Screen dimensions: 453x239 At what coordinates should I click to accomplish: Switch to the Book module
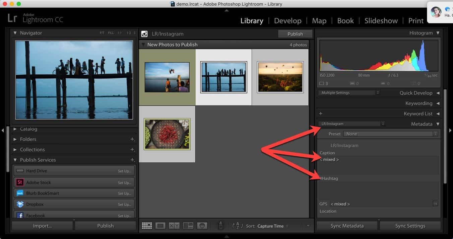(x=345, y=21)
